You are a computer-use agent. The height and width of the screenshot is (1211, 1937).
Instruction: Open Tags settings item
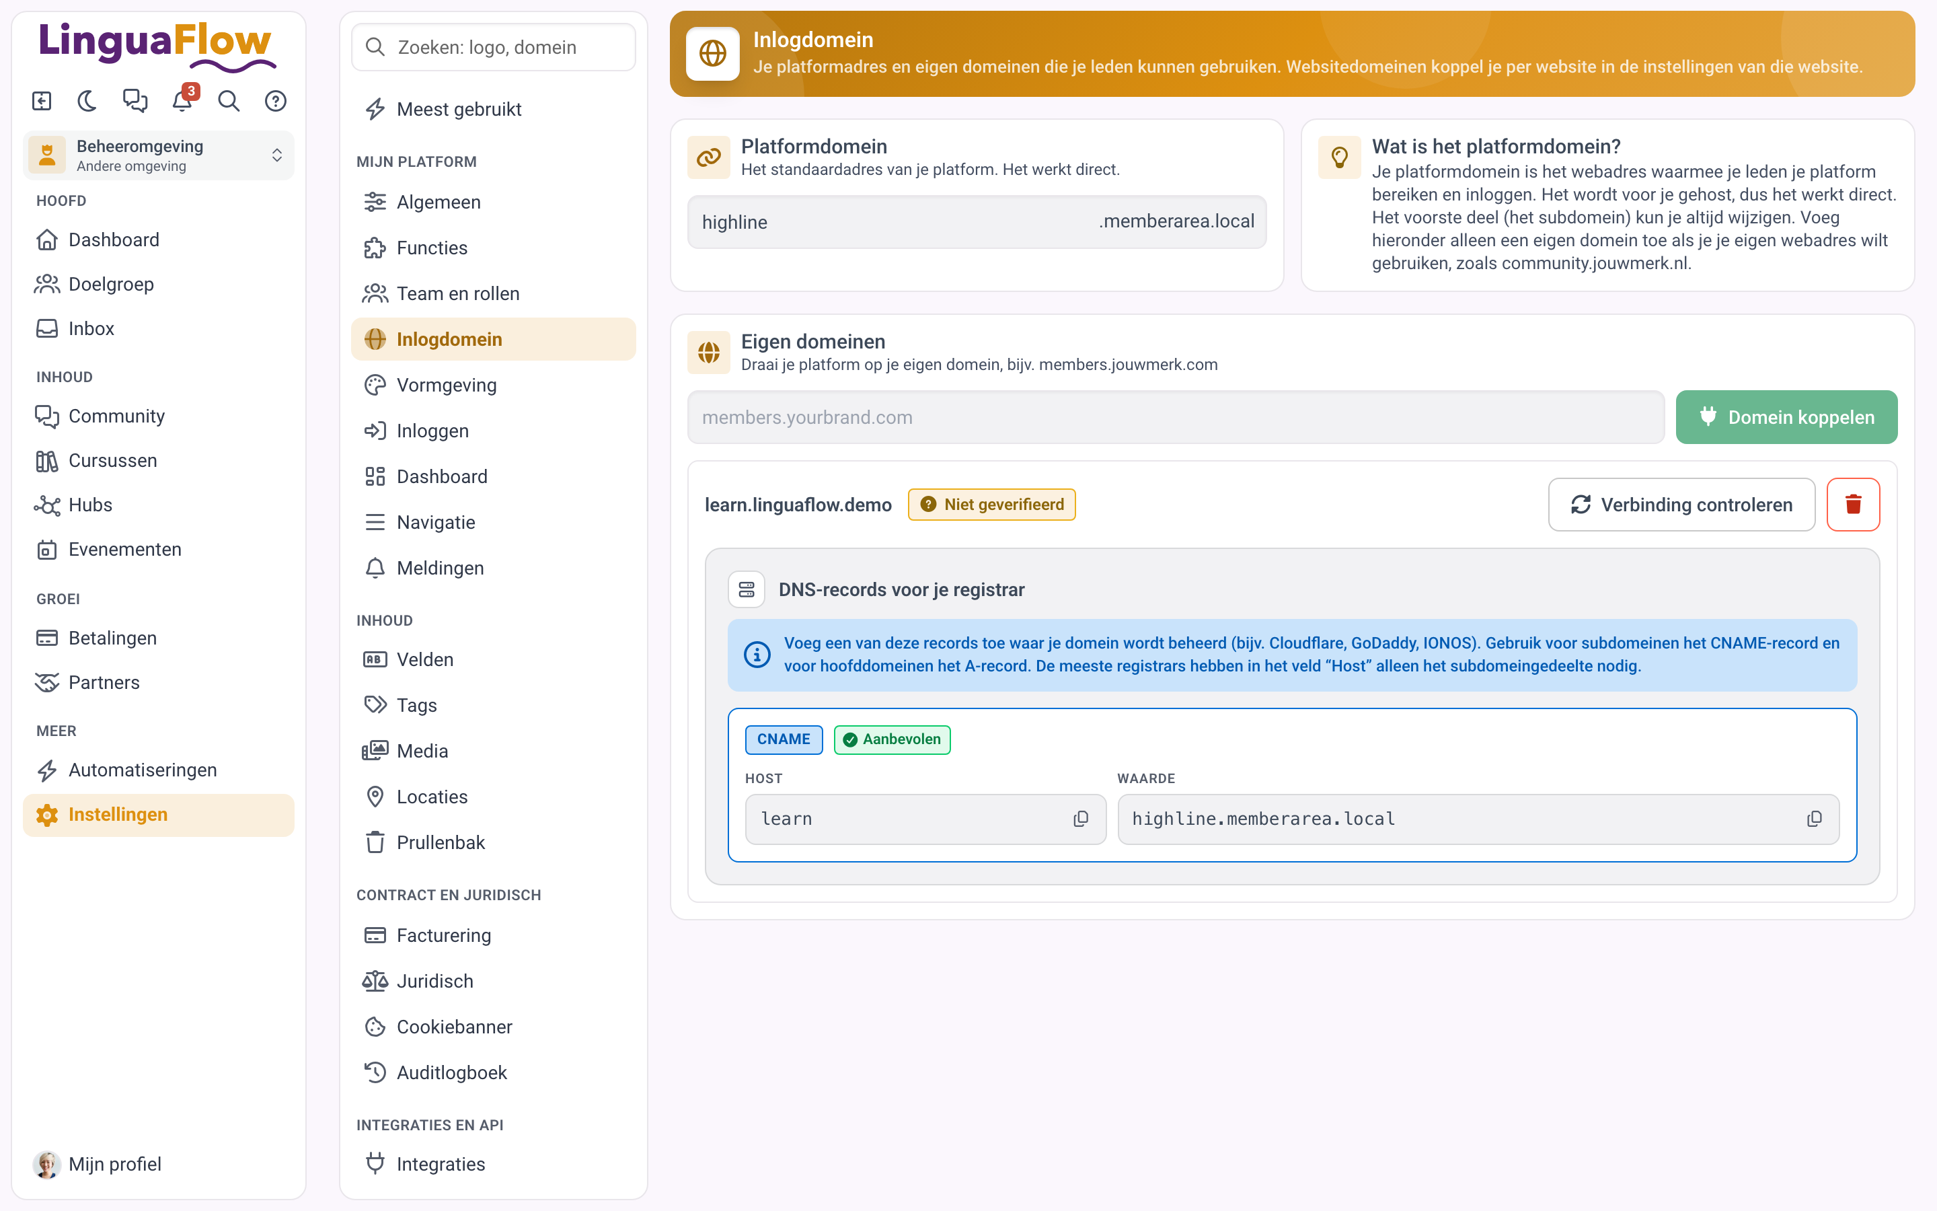[494, 705]
